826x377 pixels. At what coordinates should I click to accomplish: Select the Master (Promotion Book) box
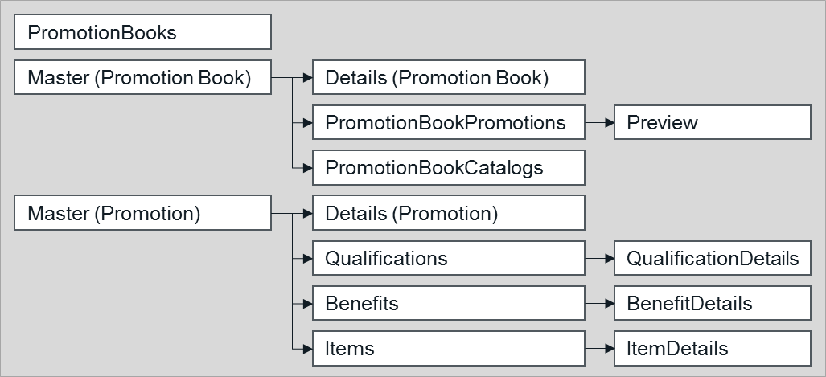142,78
